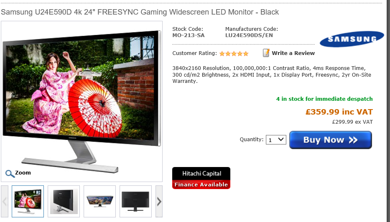Image resolution: width=390 pixels, height=222 pixels.
Task: Click the Write a Review notepad icon
Action: click(x=266, y=53)
